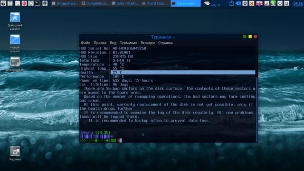The height and width of the screenshot is (171, 304).
Task: Click the HDD Revision 01.01A01 line
Action: pyautogui.click(x=105, y=52)
